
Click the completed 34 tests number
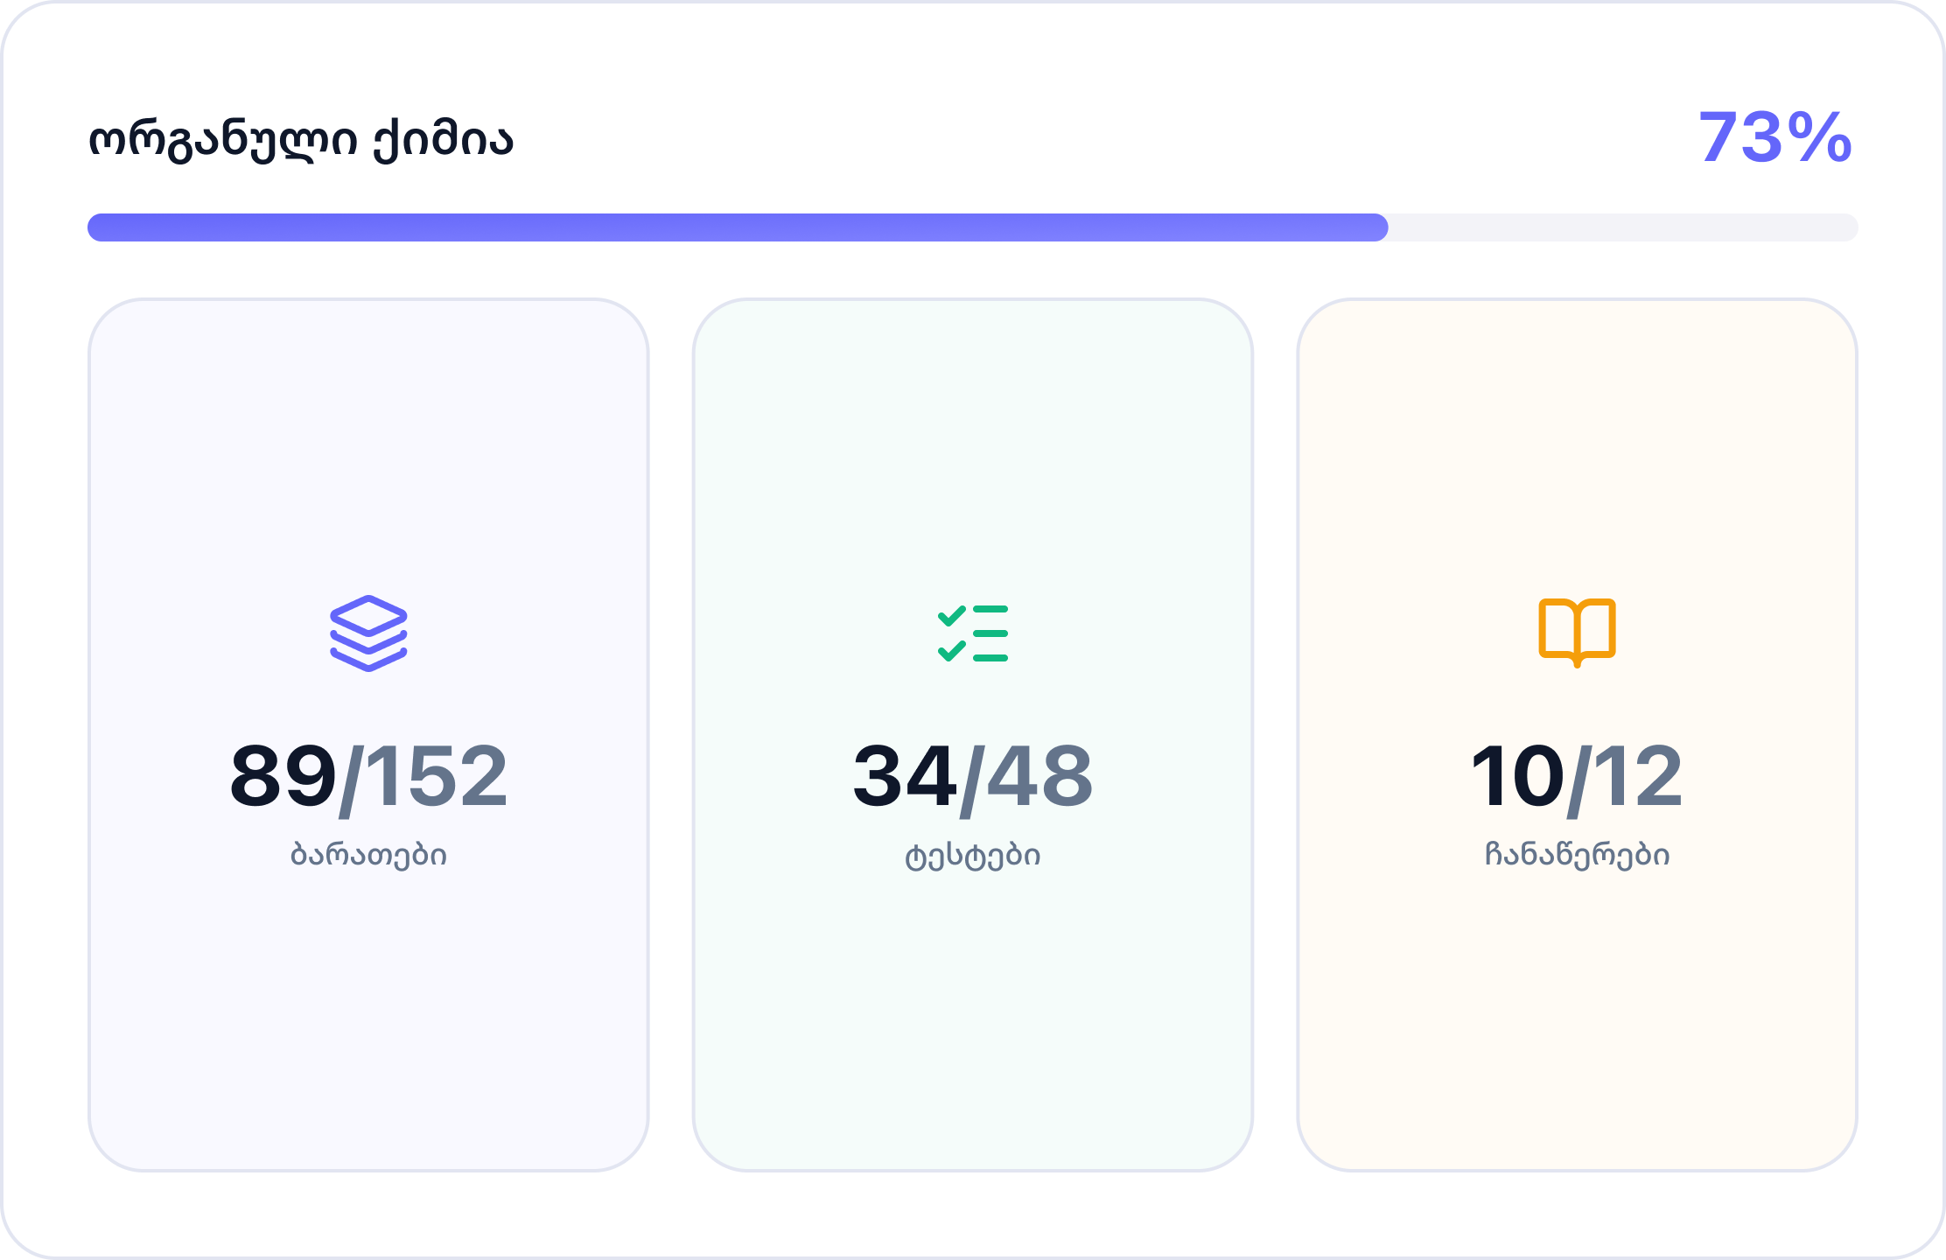[904, 776]
